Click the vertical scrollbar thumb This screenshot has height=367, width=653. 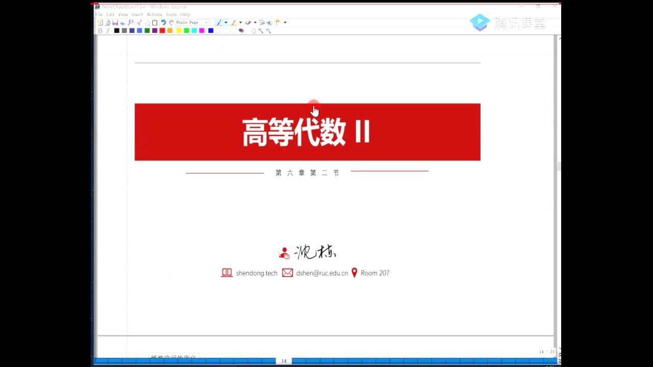click(559, 166)
